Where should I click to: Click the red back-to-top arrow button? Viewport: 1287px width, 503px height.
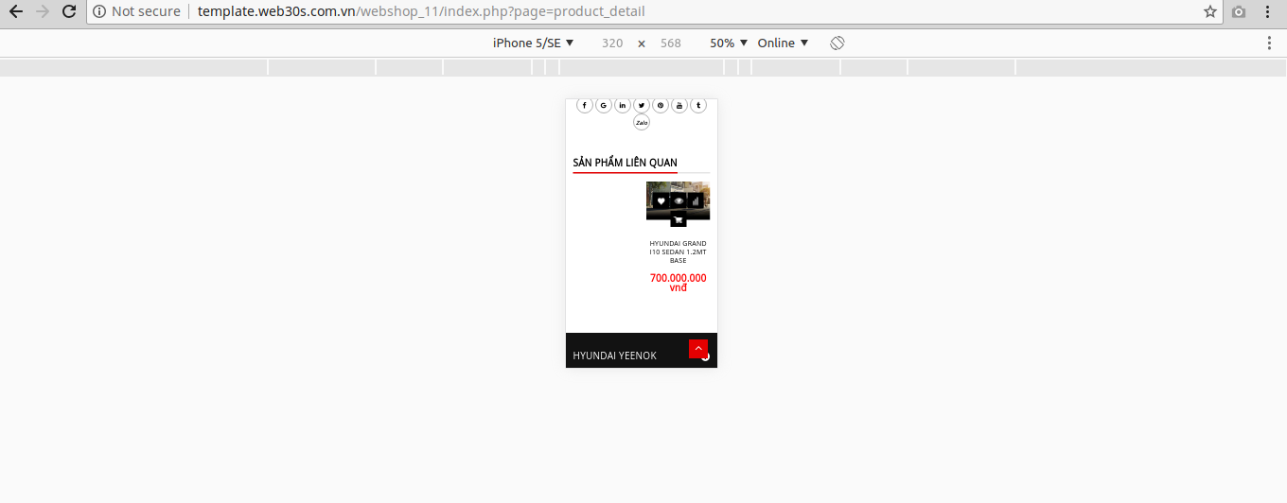click(x=698, y=349)
